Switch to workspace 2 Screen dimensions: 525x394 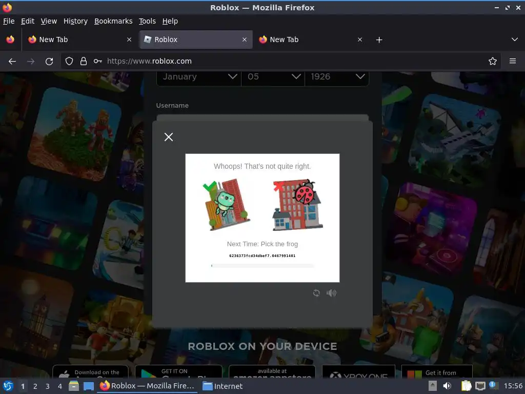pos(35,386)
